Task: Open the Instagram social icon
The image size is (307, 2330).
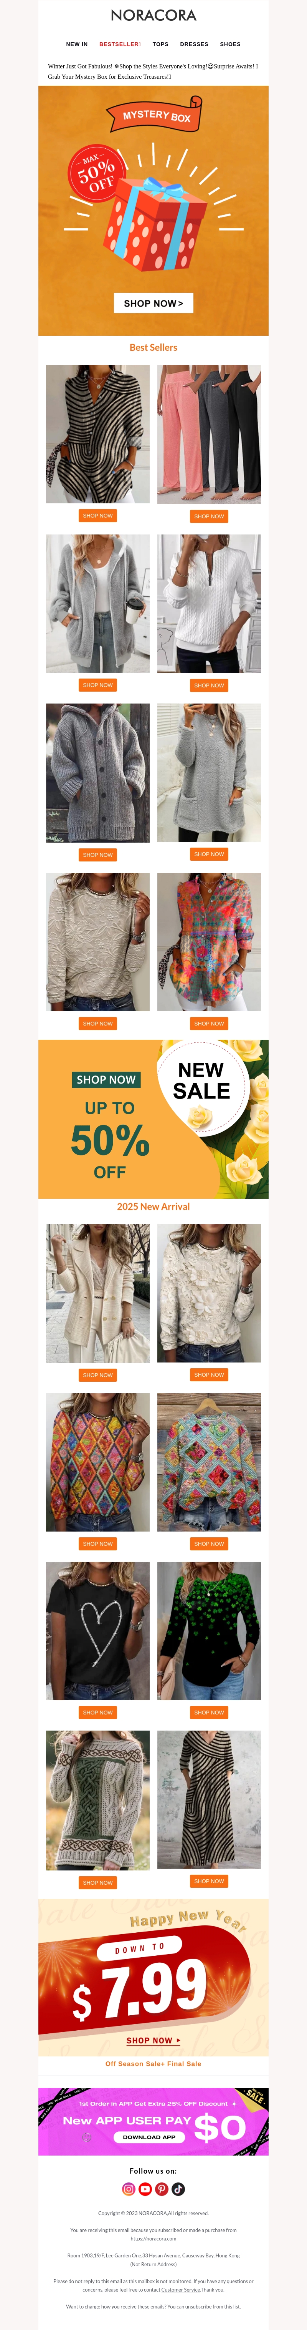Action: coord(128,2189)
